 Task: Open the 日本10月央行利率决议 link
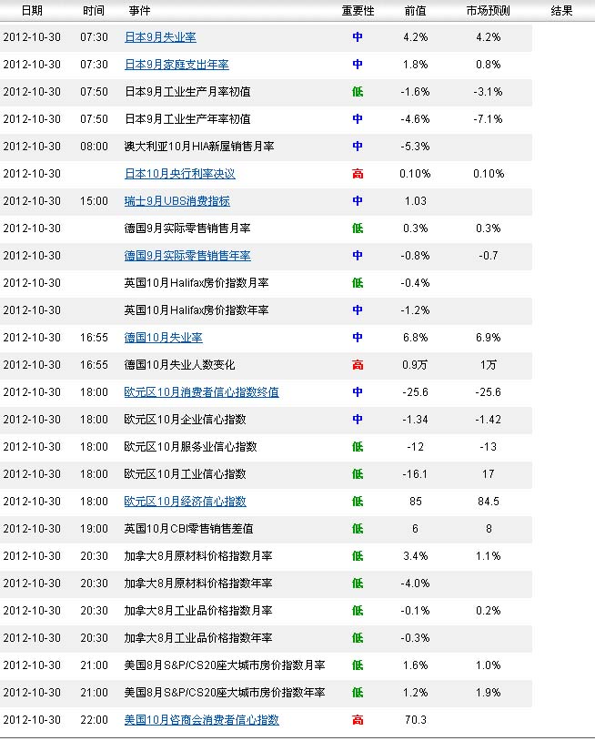pyautogui.click(x=180, y=174)
